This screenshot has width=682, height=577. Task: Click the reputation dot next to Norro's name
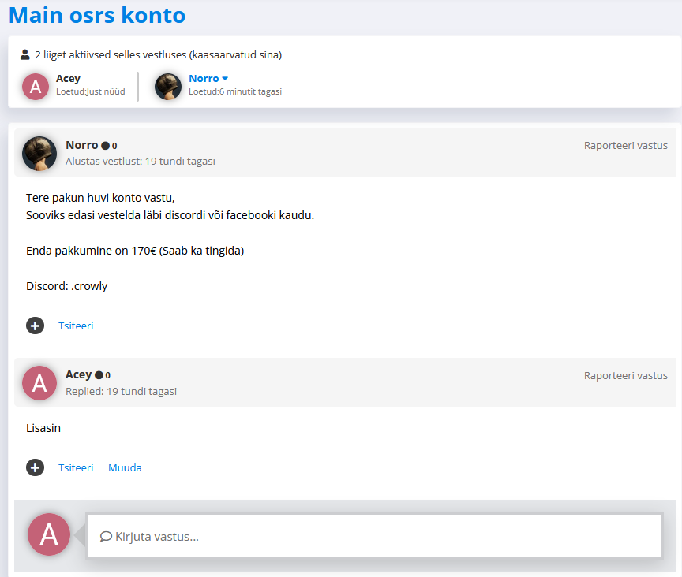click(x=105, y=146)
